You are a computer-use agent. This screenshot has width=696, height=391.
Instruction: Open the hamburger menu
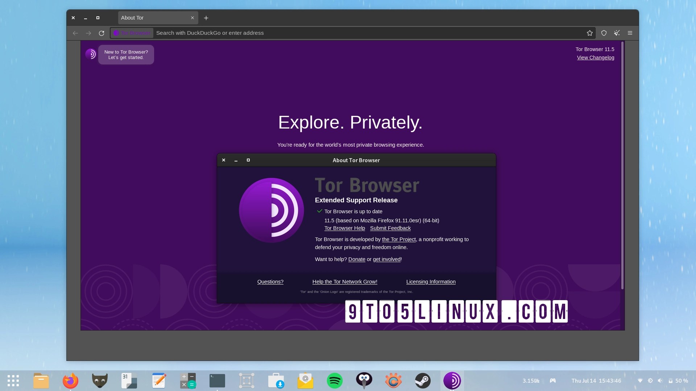point(630,33)
